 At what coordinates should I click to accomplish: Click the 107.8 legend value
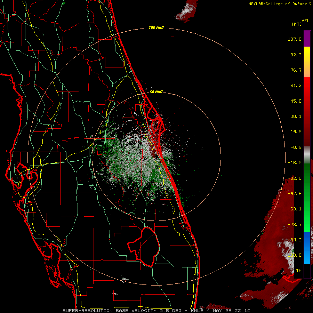pyautogui.click(x=295, y=39)
